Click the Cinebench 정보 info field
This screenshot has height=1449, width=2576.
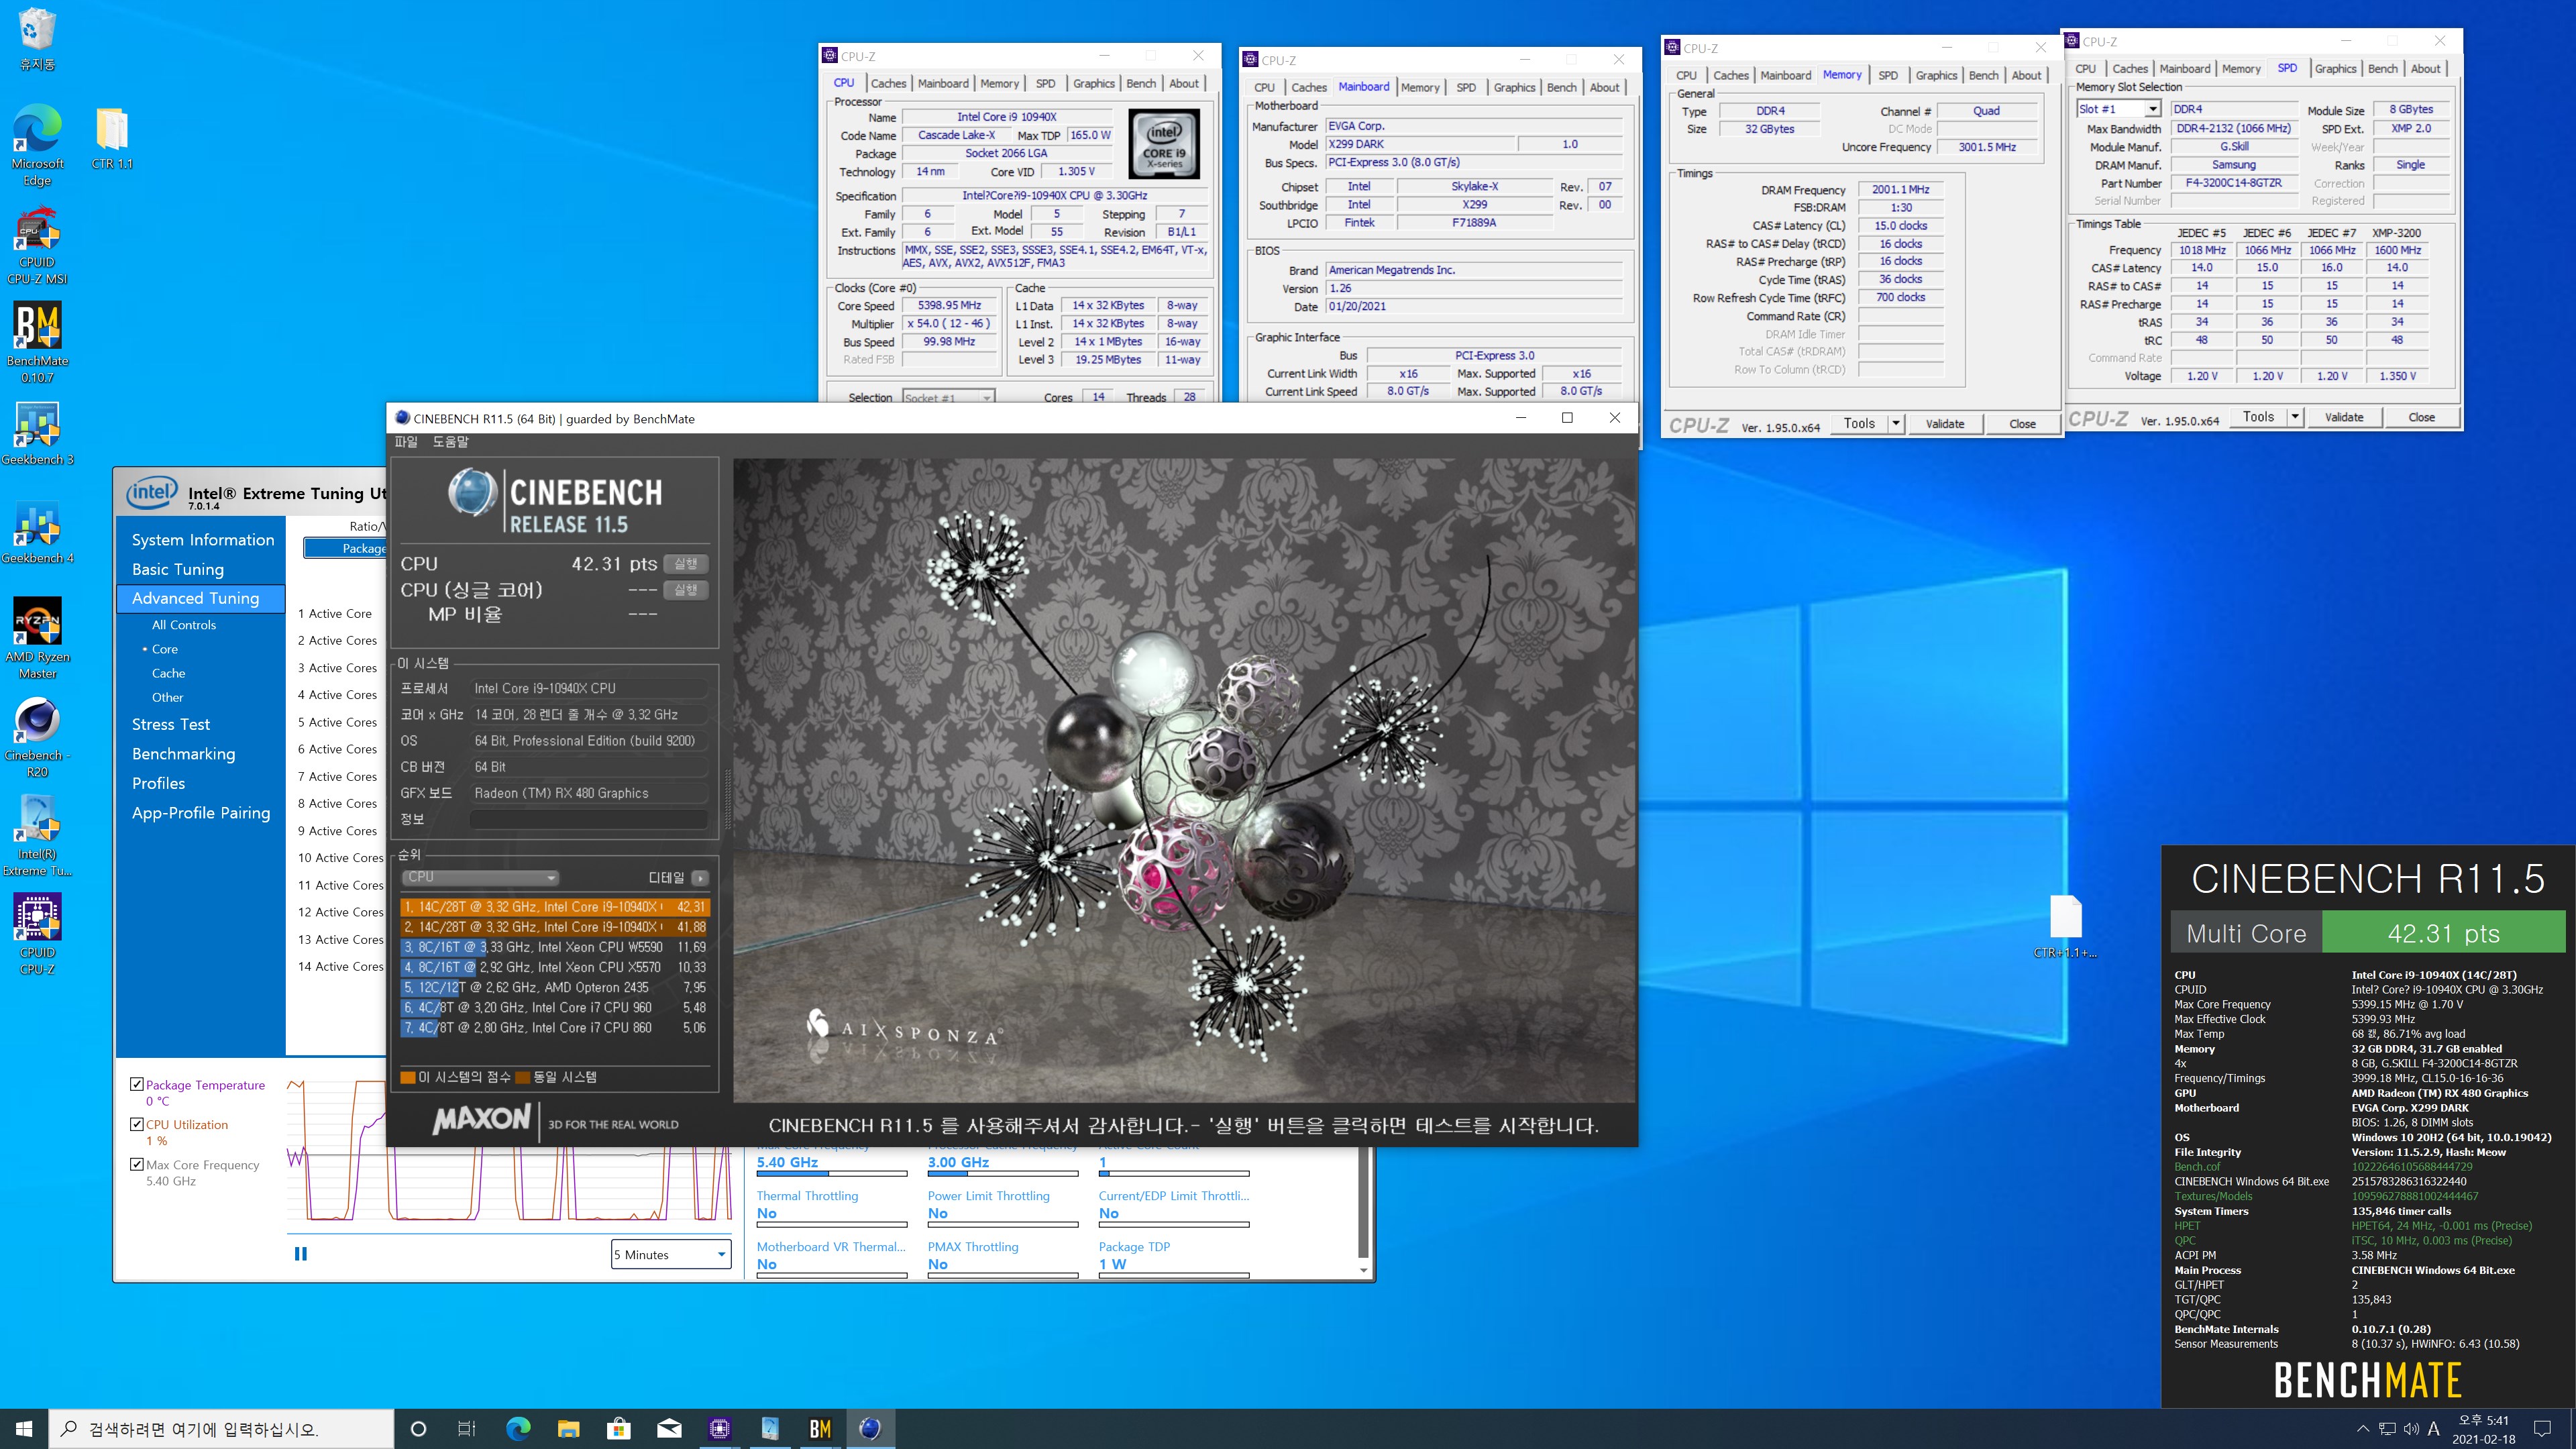click(589, 819)
